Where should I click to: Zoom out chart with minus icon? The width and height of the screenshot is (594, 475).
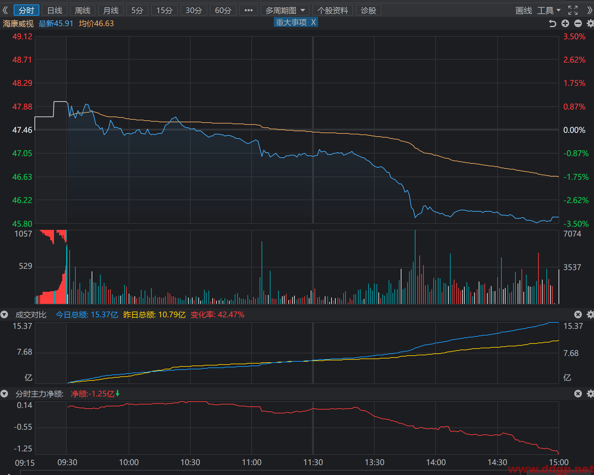tap(578, 23)
